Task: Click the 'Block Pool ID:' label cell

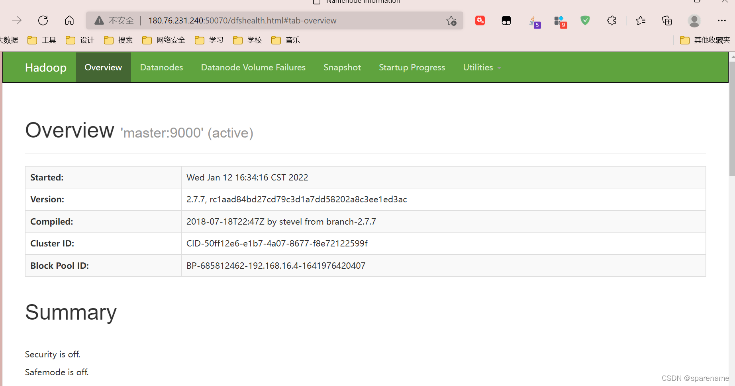Action: point(103,266)
